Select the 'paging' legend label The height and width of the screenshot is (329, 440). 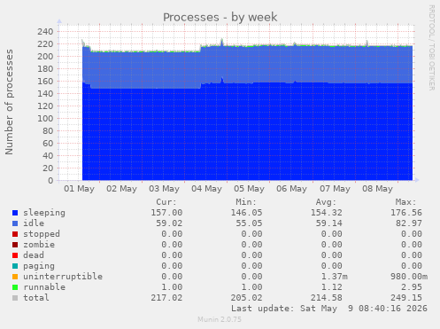tap(39, 266)
